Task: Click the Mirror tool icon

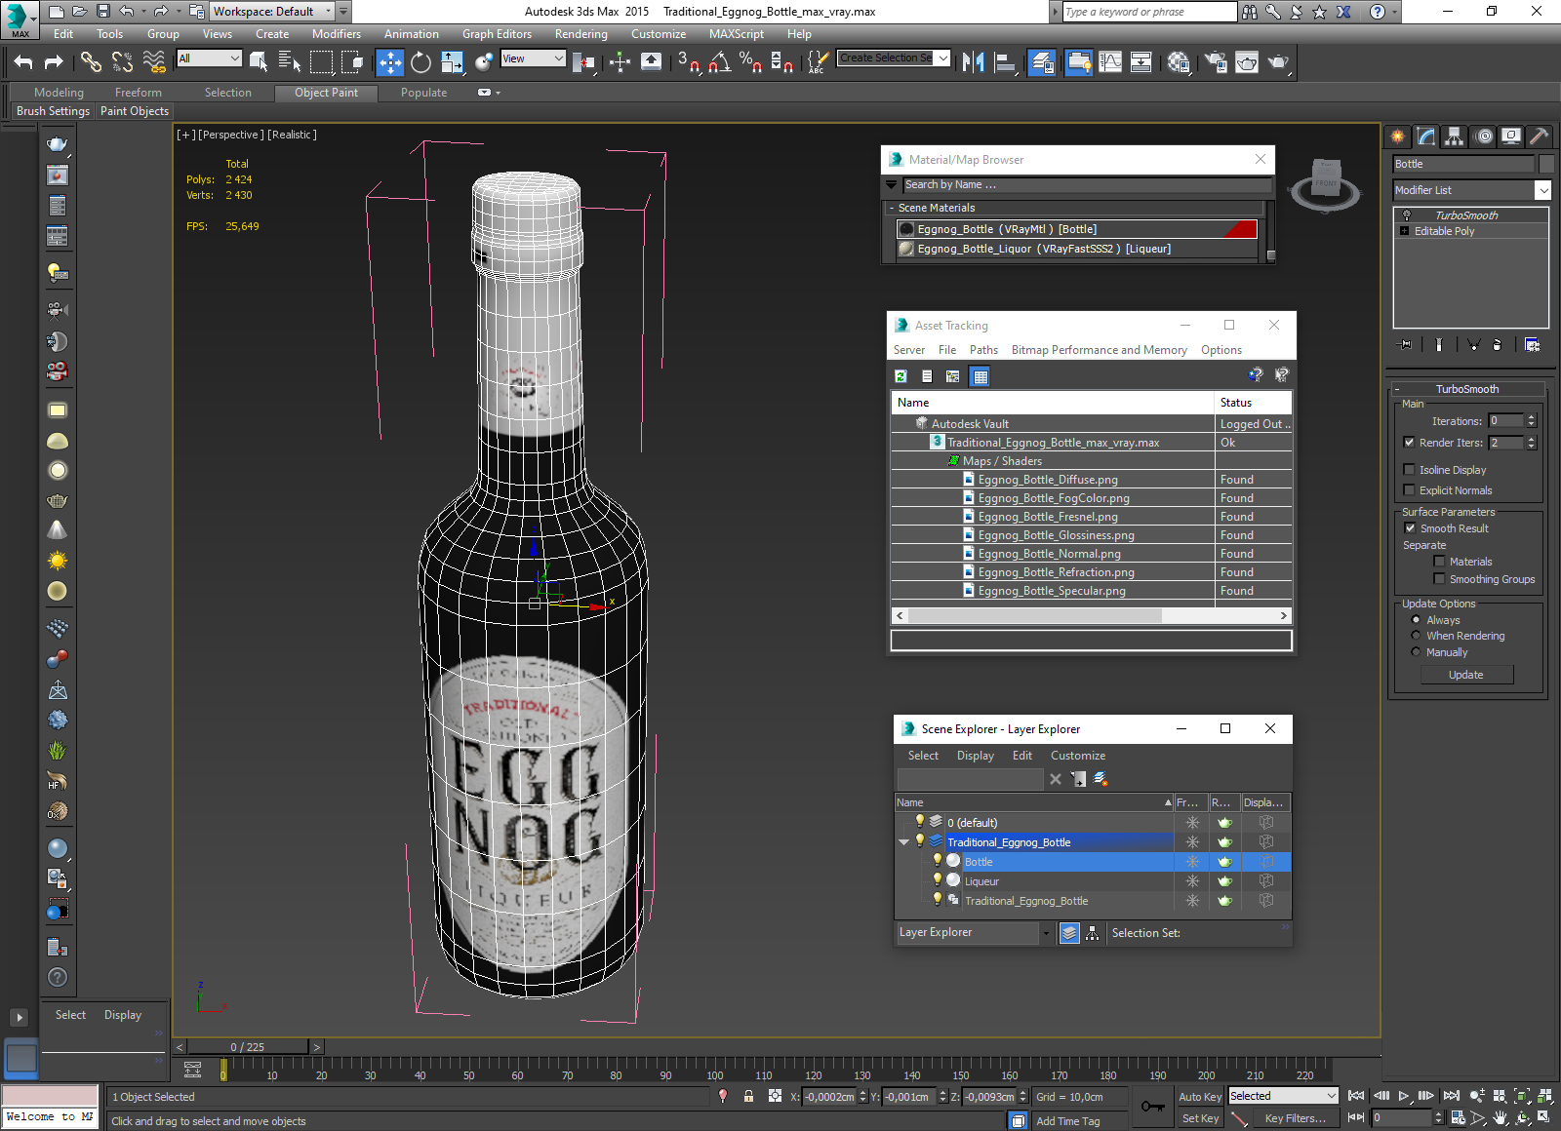Action: pos(973,62)
